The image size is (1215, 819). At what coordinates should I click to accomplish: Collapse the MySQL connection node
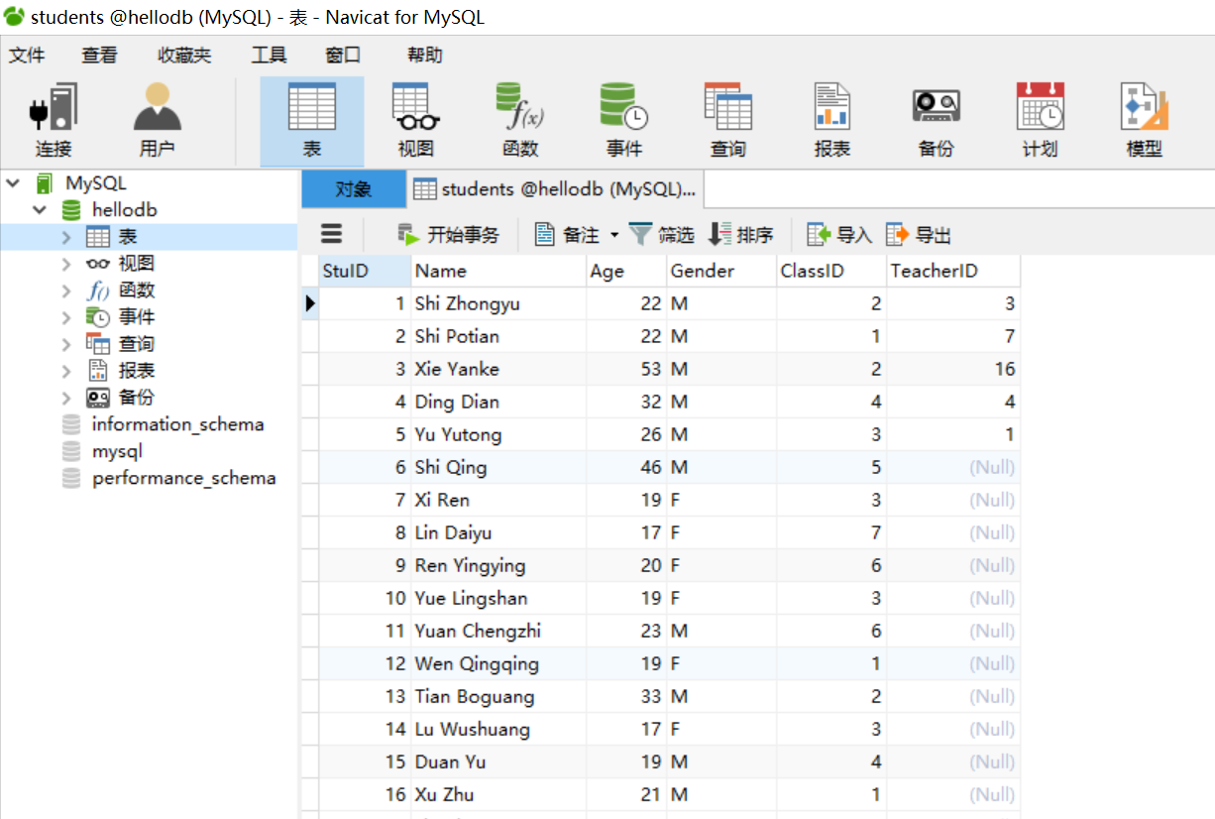pyautogui.click(x=13, y=183)
